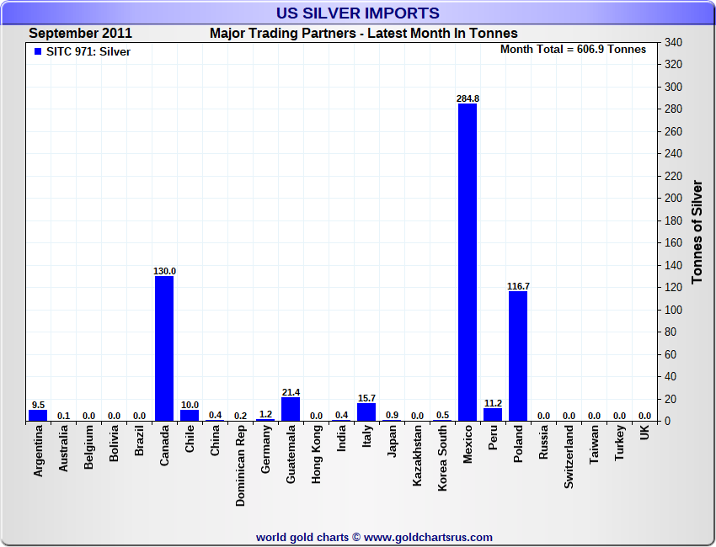Click the Switzerland axis label

pos(569,457)
